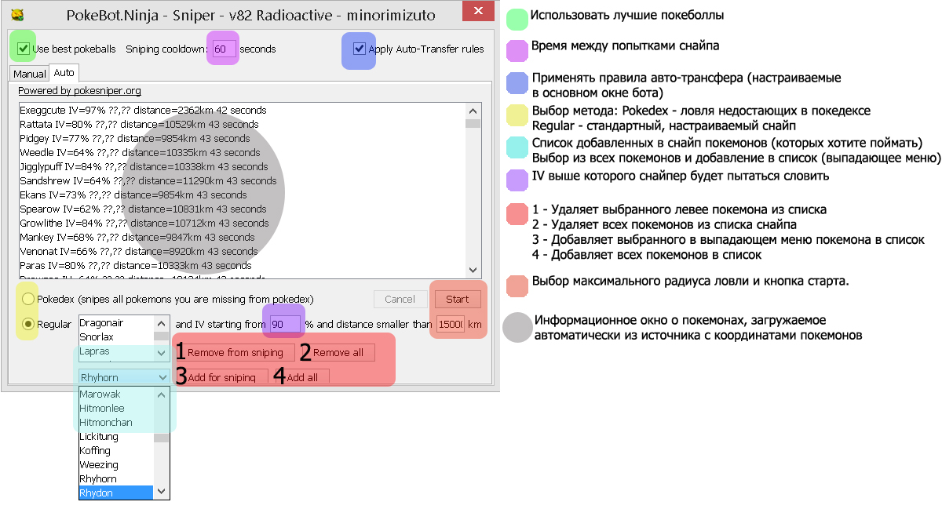Choose Weezing from the dropdown list
This screenshot has height=509, width=942.
[x=116, y=465]
